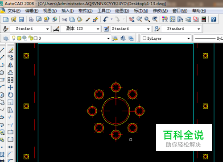Viewport: 223px width, 162px height.
Task: Select the Array tool
Action: [10, 80]
